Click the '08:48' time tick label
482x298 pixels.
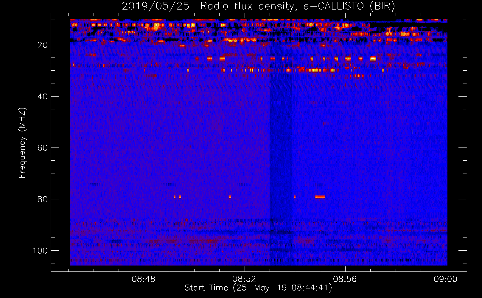tap(144, 279)
